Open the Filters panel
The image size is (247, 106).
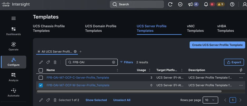(126, 62)
